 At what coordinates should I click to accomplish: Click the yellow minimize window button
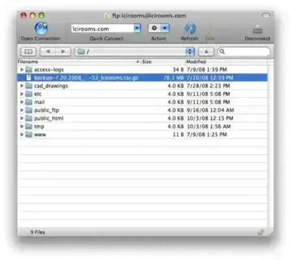pyautogui.click(x=32, y=16)
